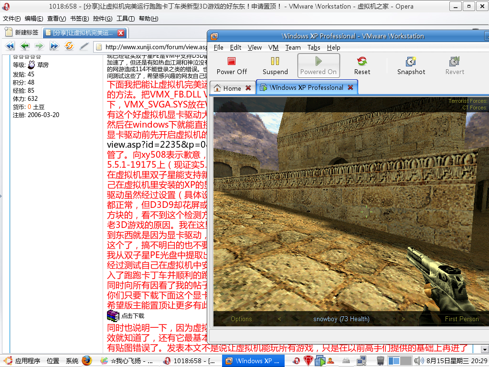Click the 体力: 632 stat text
Image resolution: width=489 pixels, height=367 pixels.
coord(25,98)
